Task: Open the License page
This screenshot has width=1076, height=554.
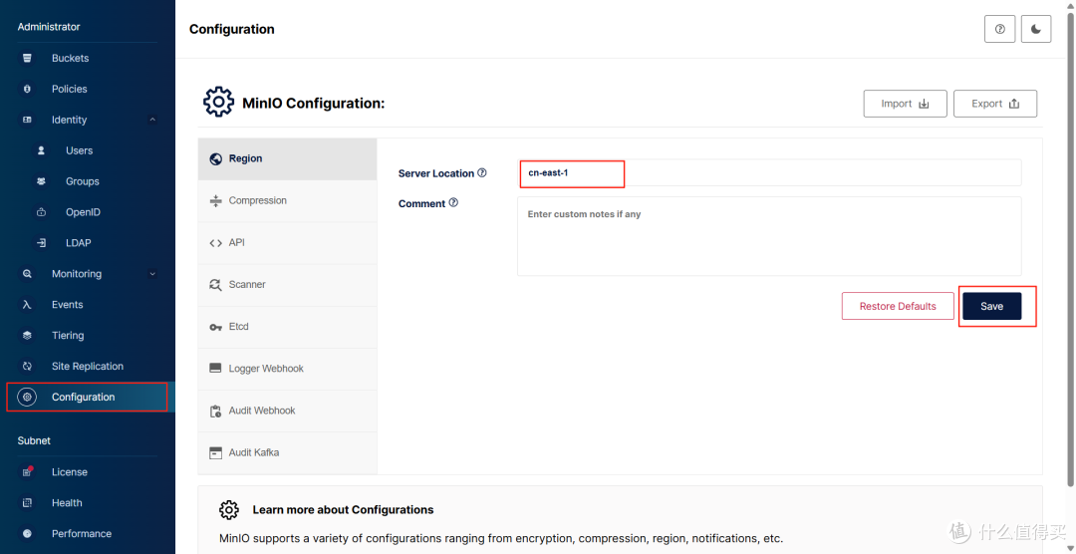Action: point(70,472)
